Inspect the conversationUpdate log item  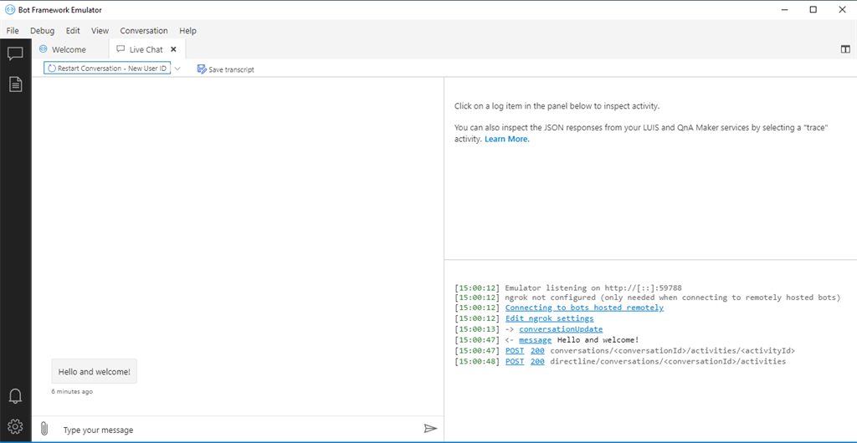tap(561, 329)
